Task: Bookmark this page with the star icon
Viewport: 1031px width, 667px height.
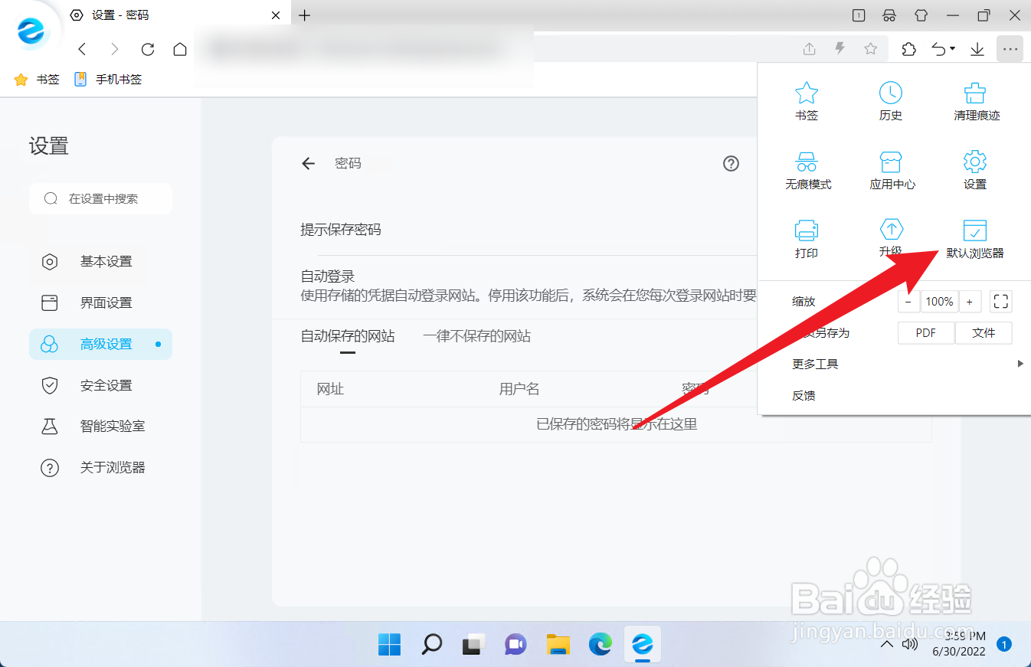Action: pyautogui.click(x=870, y=49)
